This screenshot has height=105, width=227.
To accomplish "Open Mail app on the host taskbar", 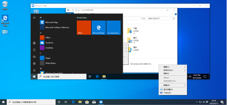I will [x=94, y=102].
